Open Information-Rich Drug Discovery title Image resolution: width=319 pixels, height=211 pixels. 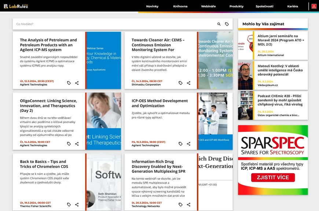coord(158,166)
